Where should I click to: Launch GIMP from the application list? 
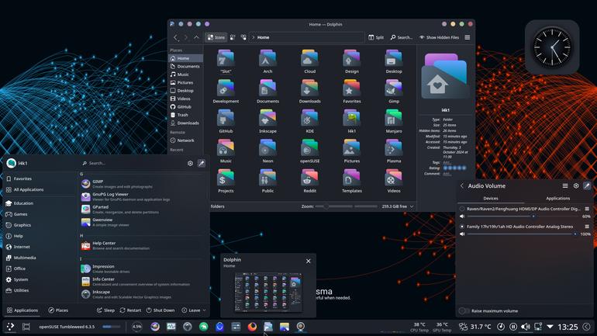143,184
